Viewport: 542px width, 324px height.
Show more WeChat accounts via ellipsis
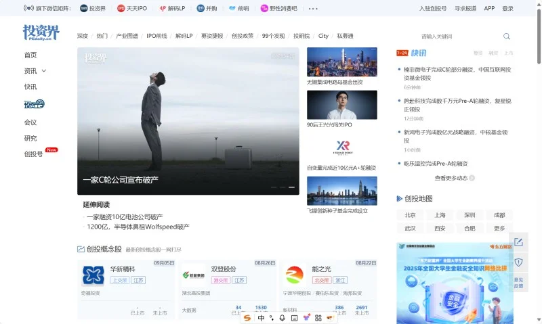click(313, 9)
